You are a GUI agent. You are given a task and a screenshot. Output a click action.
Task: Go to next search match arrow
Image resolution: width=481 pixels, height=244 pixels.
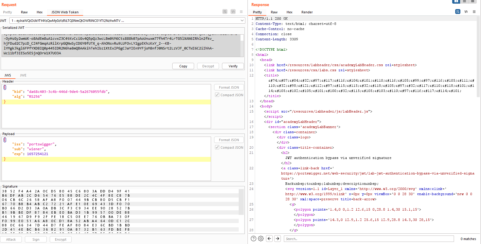277,239
